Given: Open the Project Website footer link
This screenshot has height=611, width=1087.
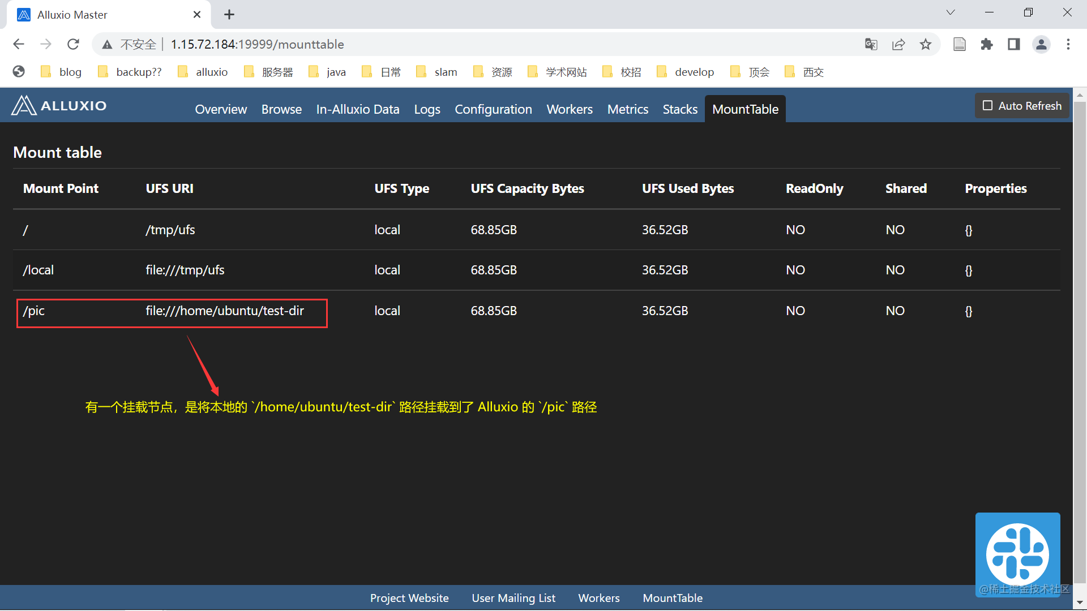Looking at the screenshot, I should pos(409,598).
